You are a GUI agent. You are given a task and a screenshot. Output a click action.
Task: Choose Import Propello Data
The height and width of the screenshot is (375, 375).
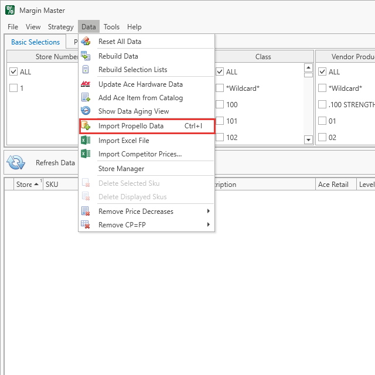(x=147, y=126)
